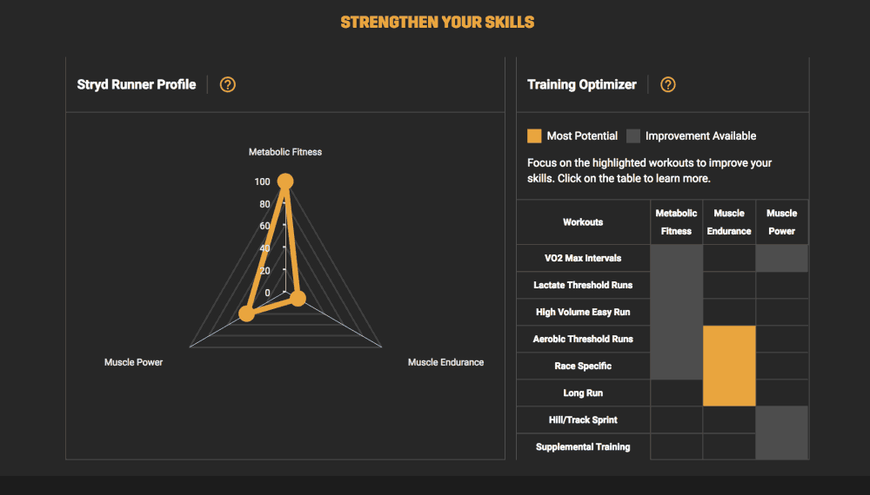Click the Muscle Power column header
The width and height of the screenshot is (870, 495).
point(782,222)
